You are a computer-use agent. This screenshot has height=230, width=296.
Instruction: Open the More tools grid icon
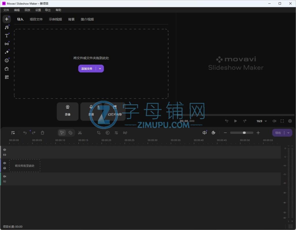click(7, 77)
